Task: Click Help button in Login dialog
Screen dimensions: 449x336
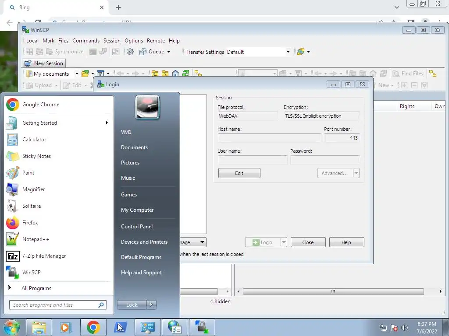Action: (x=346, y=242)
